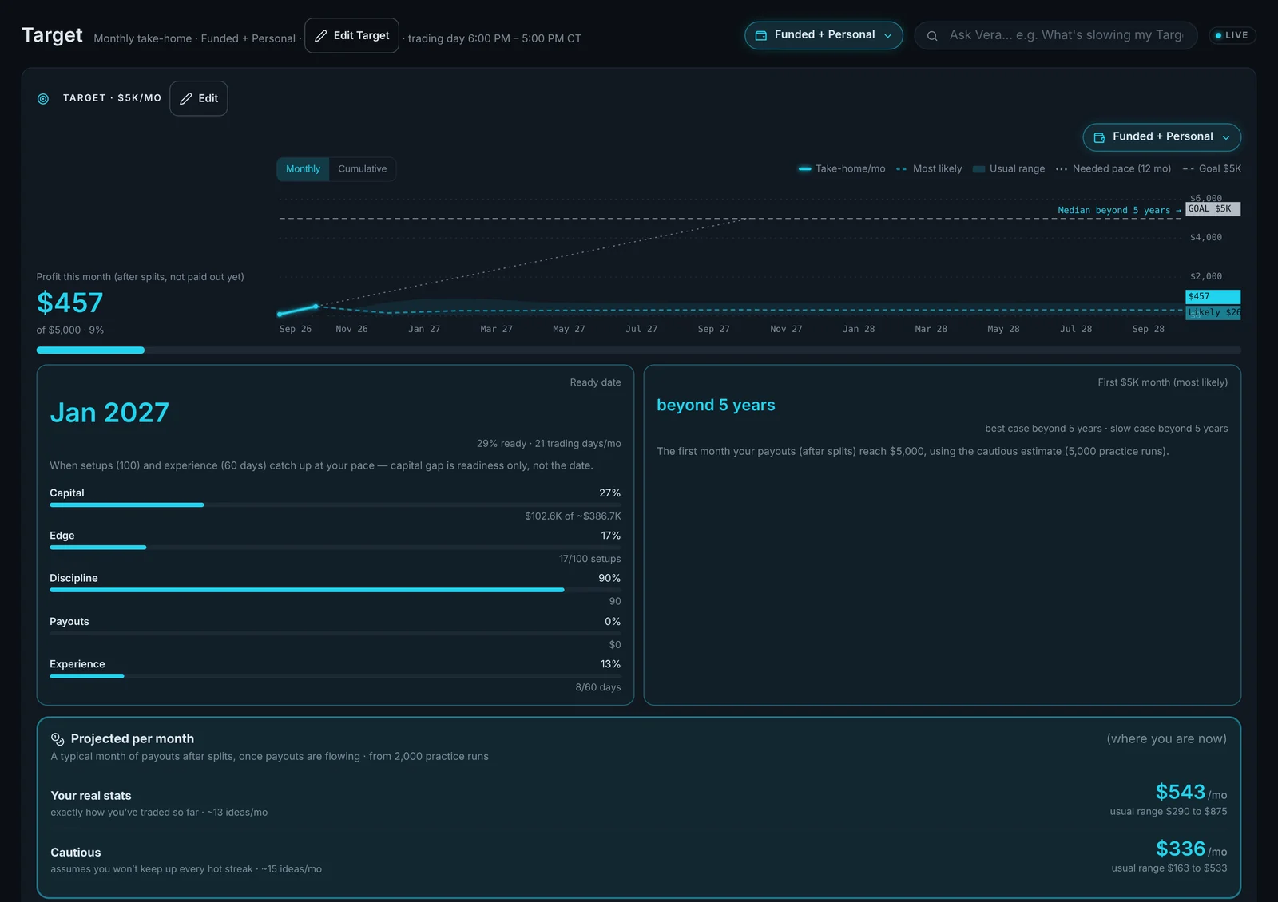The height and width of the screenshot is (902, 1278).
Task: Toggle the Most likely legend series
Action: 929,169
